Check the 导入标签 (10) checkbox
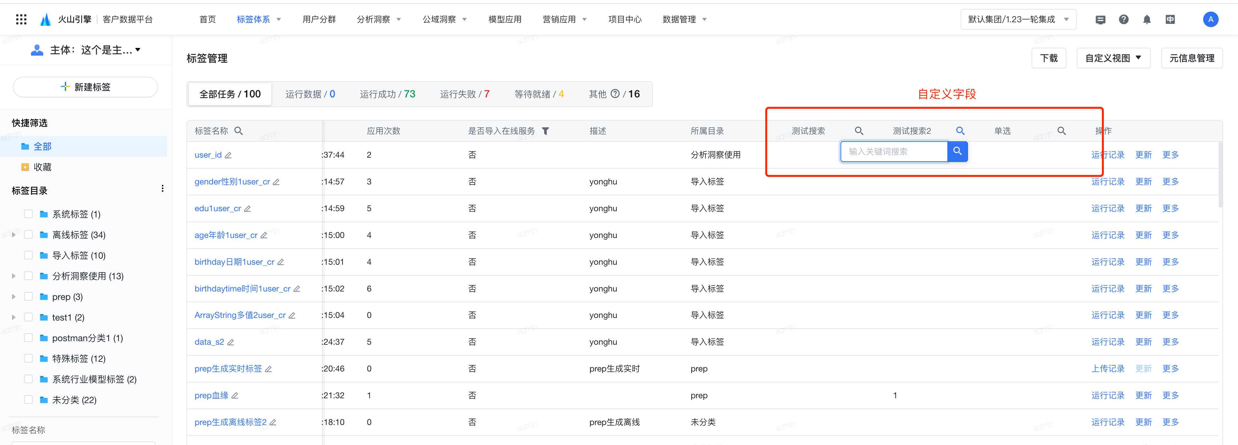Viewport: 1238px width, 445px height. pyautogui.click(x=28, y=255)
